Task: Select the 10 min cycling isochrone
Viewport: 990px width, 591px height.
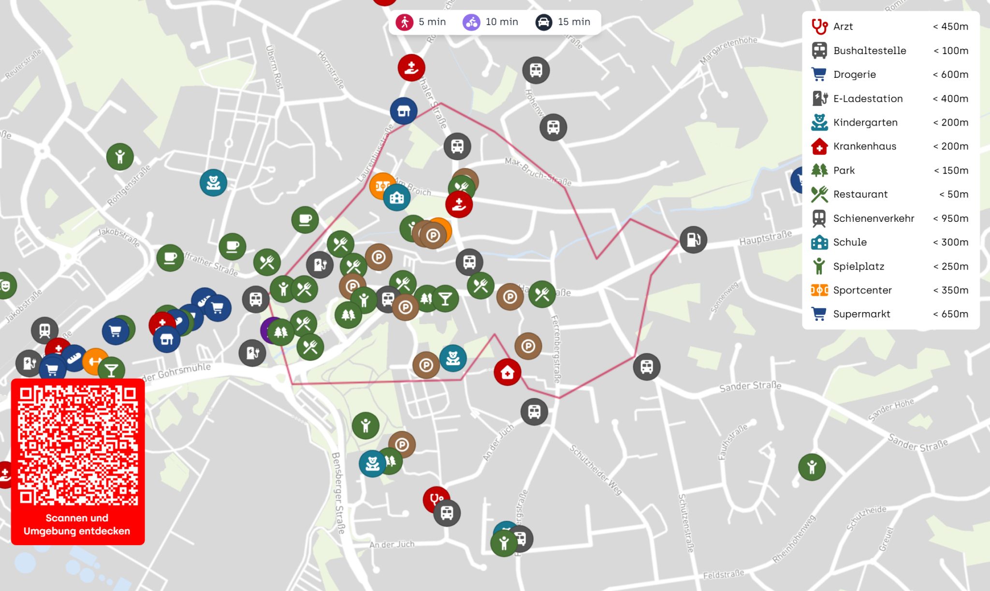Action: point(490,22)
